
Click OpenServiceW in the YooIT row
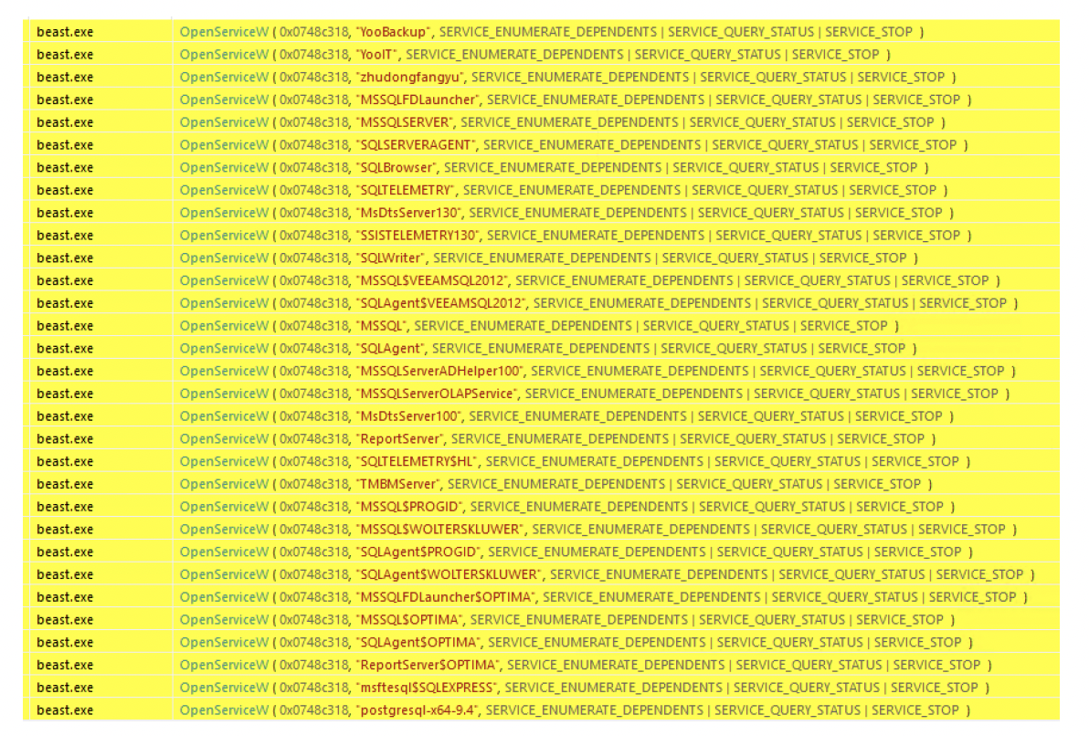pos(224,54)
